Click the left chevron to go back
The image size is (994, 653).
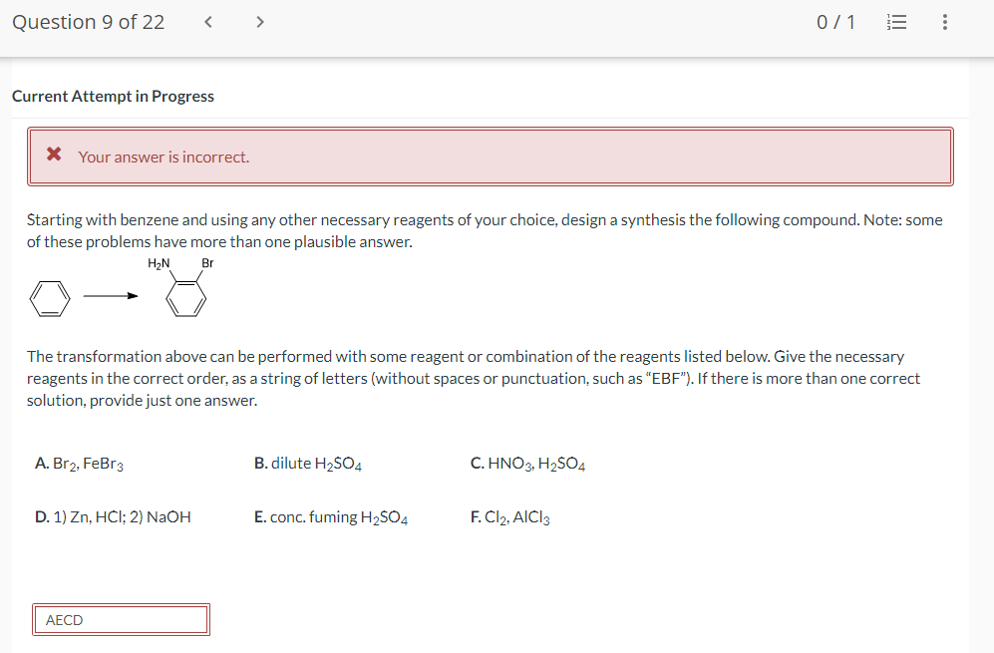(207, 21)
